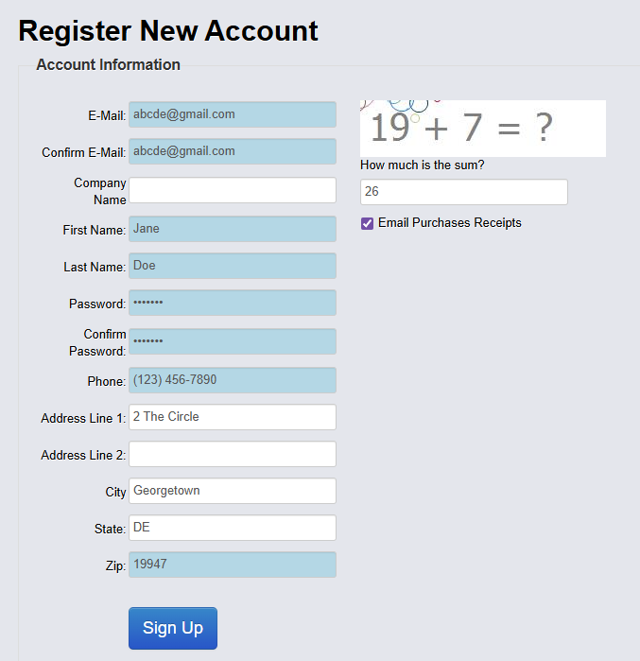The height and width of the screenshot is (661, 640).
Task: Click the Address Line 1 field
Action: 233,417
